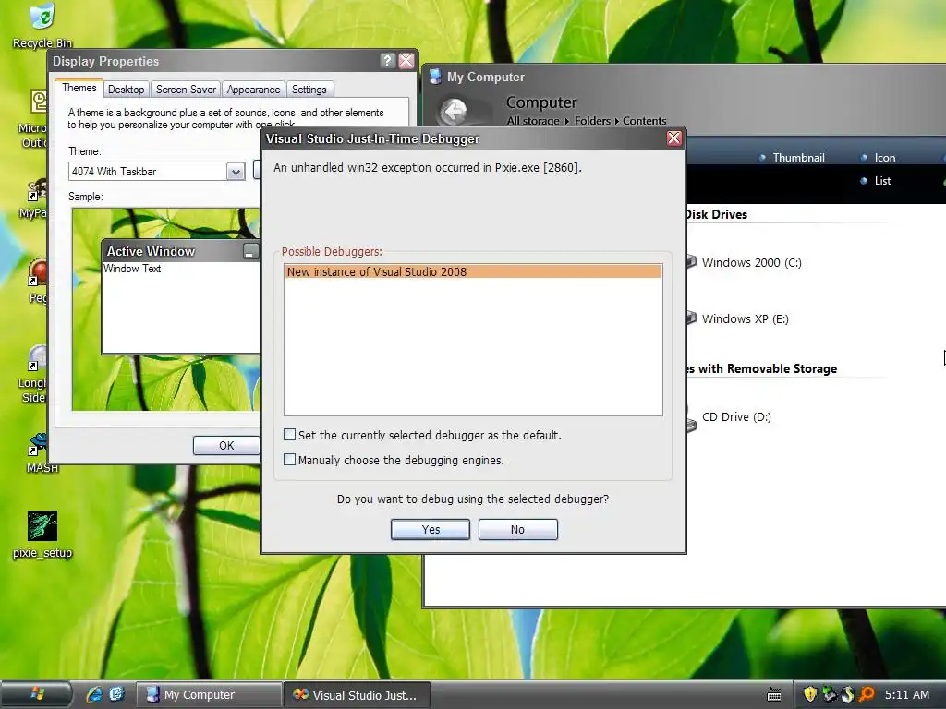The height and width of the screenshot is (709, 946).
Task: Click the orange search tray icon
Action: pos(867,694)
